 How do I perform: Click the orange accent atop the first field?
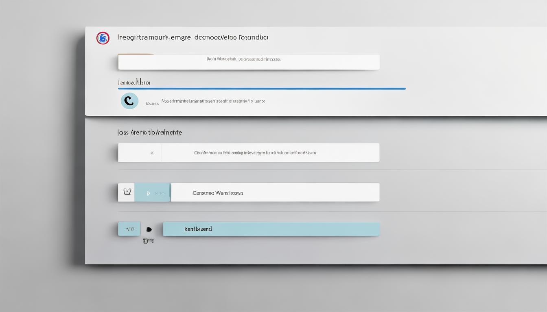click(136, 54)
